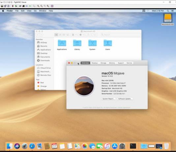Switch Finder window to list view
Screen dimensions: 176x152
60,35
